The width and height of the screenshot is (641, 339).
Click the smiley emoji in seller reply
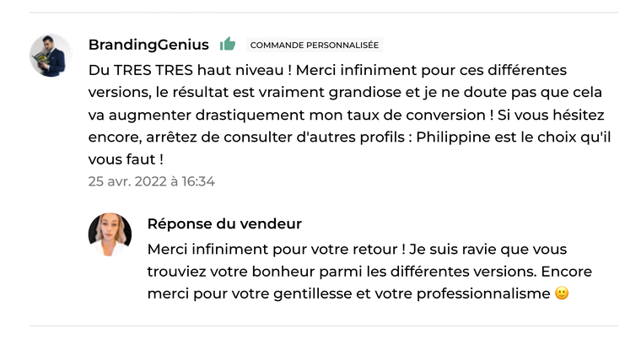pos(562,293)
